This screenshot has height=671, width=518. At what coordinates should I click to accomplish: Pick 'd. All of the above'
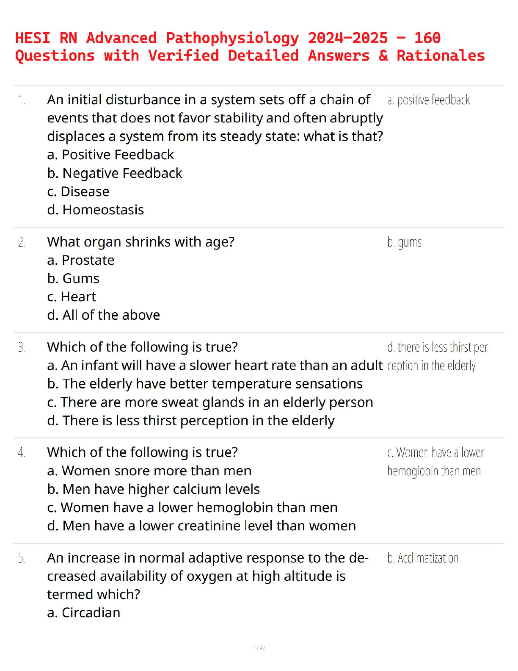click(104, 315)
